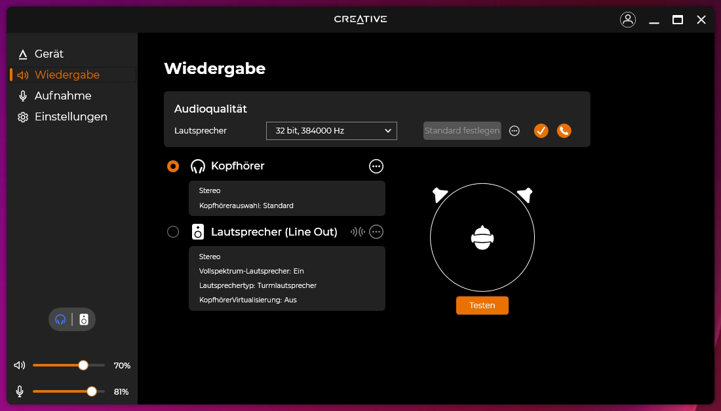Click the listener head icon in circle

coord(482,237)
